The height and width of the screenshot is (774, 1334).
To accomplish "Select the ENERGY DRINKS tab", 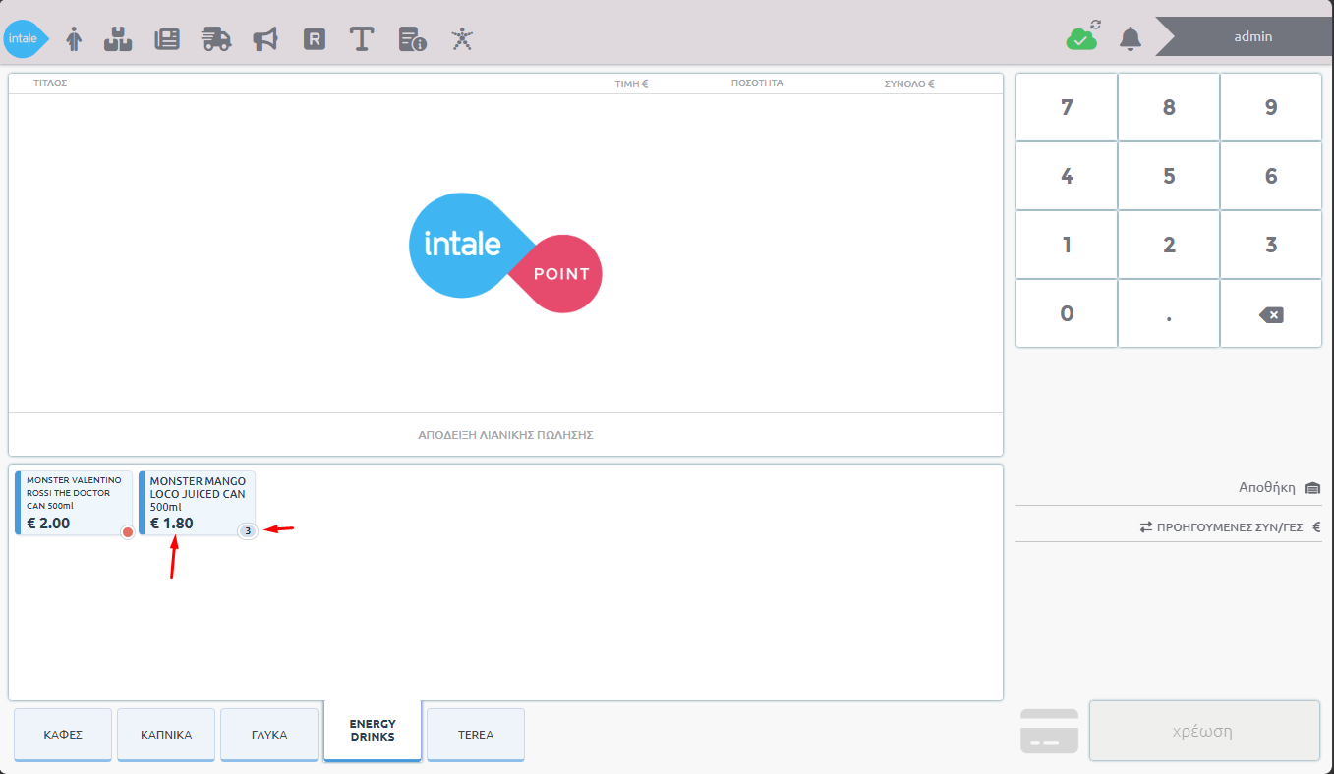I will point(373,730).
